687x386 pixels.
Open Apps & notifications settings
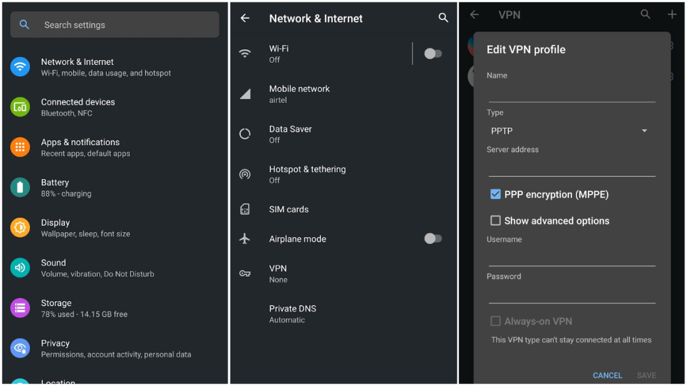coord(115,148)
